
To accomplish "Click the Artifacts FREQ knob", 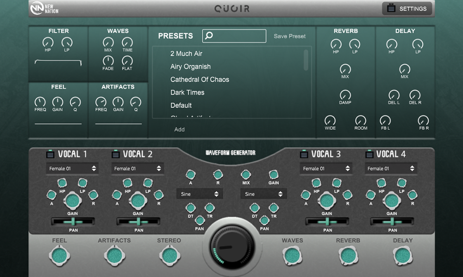I will click(x=100, y=102).
